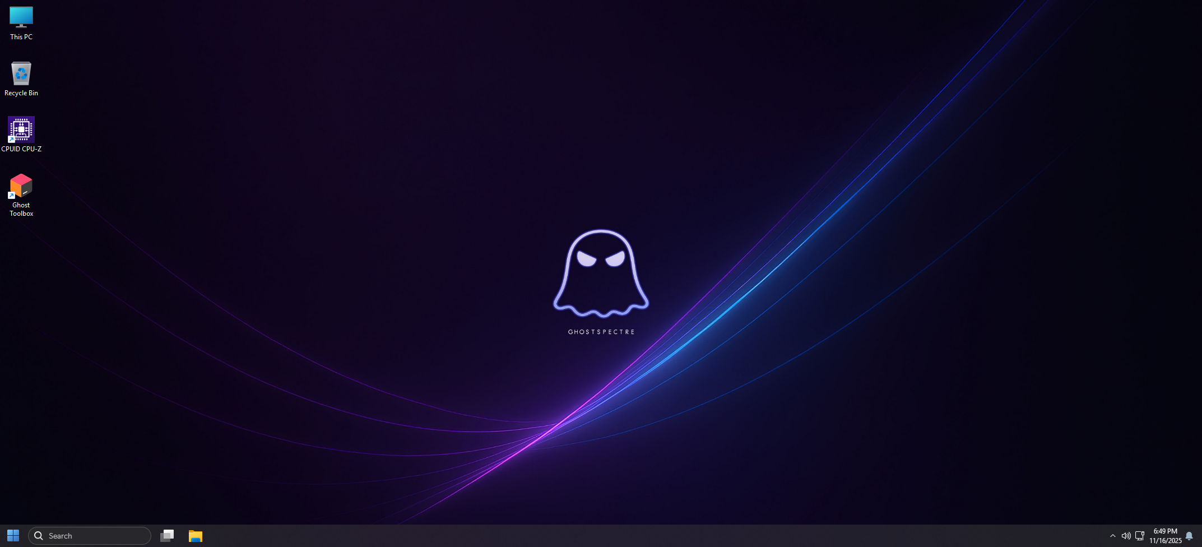The height and width of the screenshot is (547, 1202).
Task: Select the Recycle Bin icon
Action: click(x=21, y=74)
